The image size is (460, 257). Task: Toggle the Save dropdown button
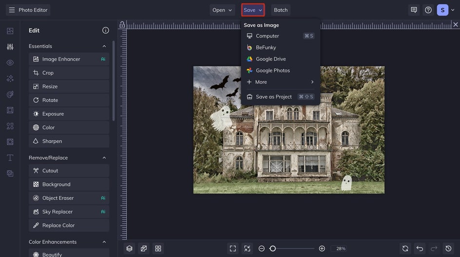point(253,10)
